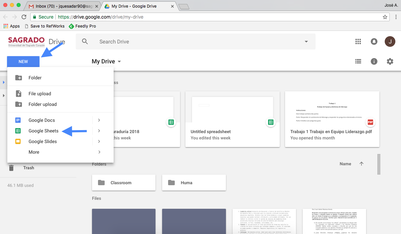
Task: Click the Drive page vertical scrollbar
Action: point(379,164)
